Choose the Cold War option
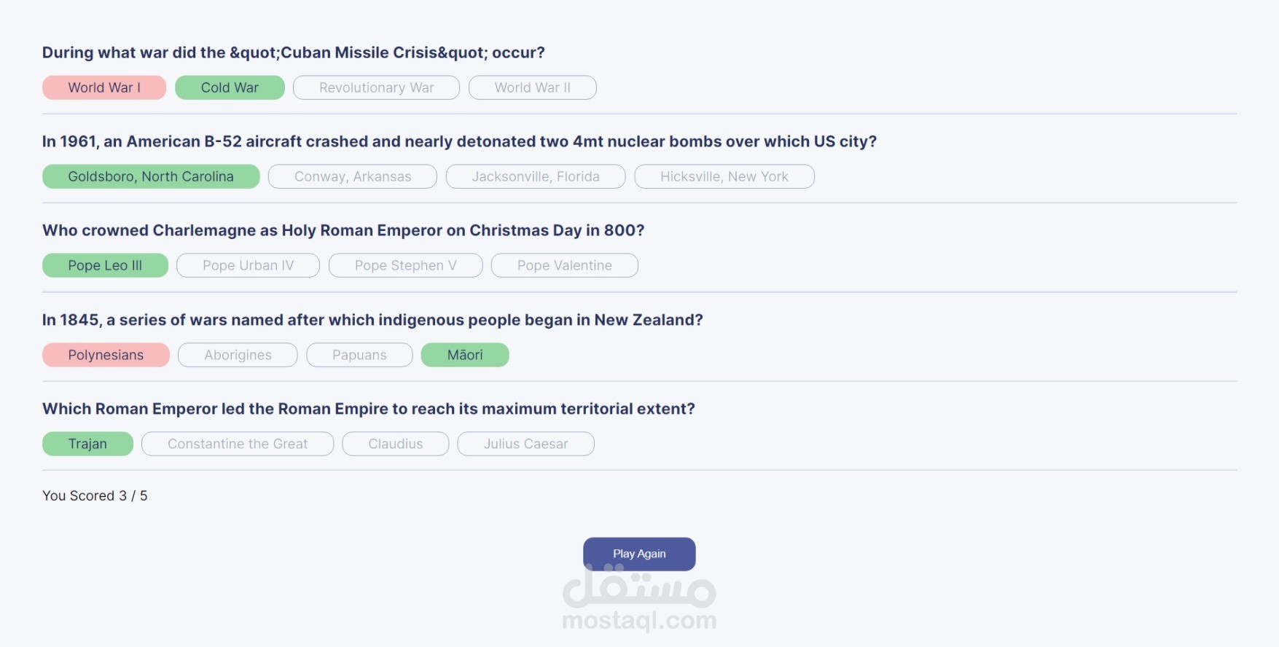The height and width of the screenshot is (647, 1279). [230, 87]
